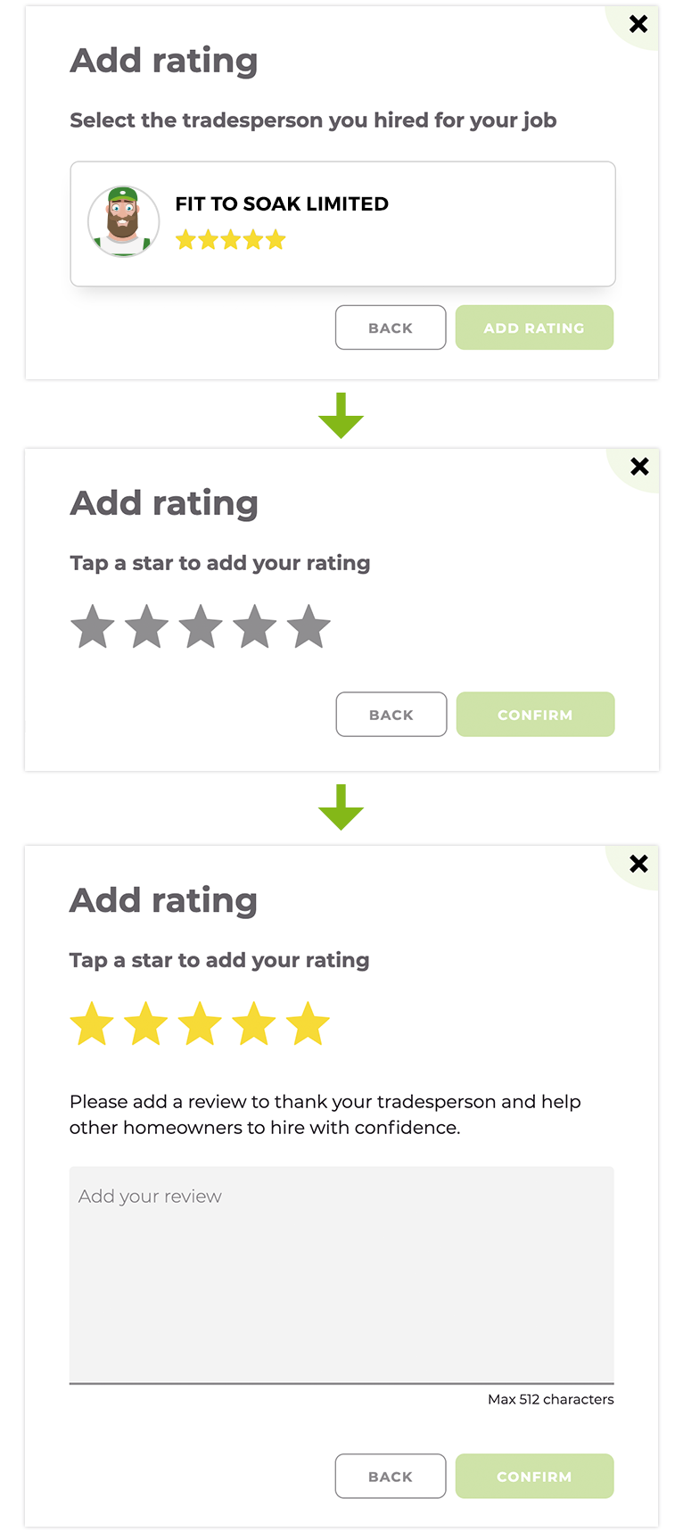Exit the bottom review dialog
Image resolution: width=683 pixels, height=1540 pixels.
(638, 864)
